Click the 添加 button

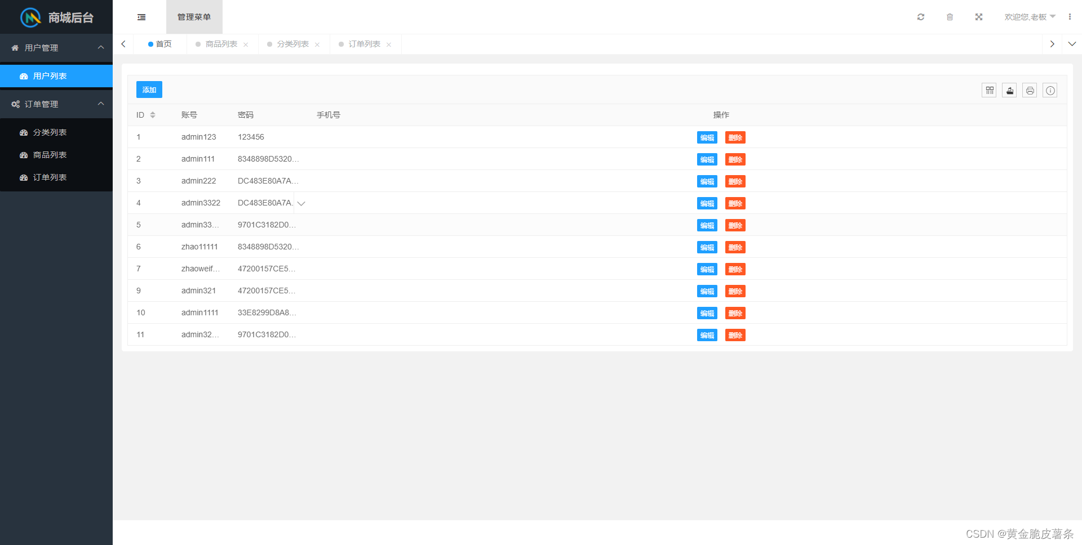149,90
